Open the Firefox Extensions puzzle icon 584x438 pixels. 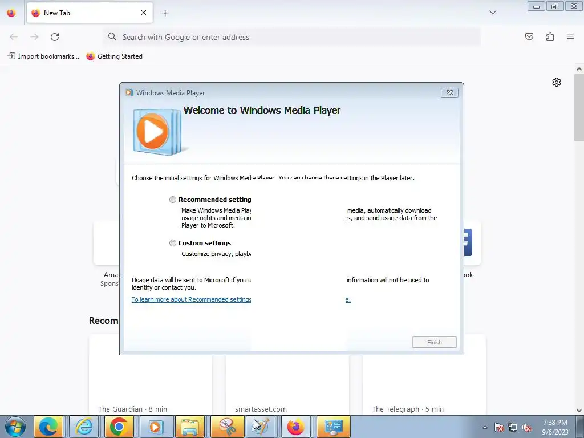click(550, 36)
